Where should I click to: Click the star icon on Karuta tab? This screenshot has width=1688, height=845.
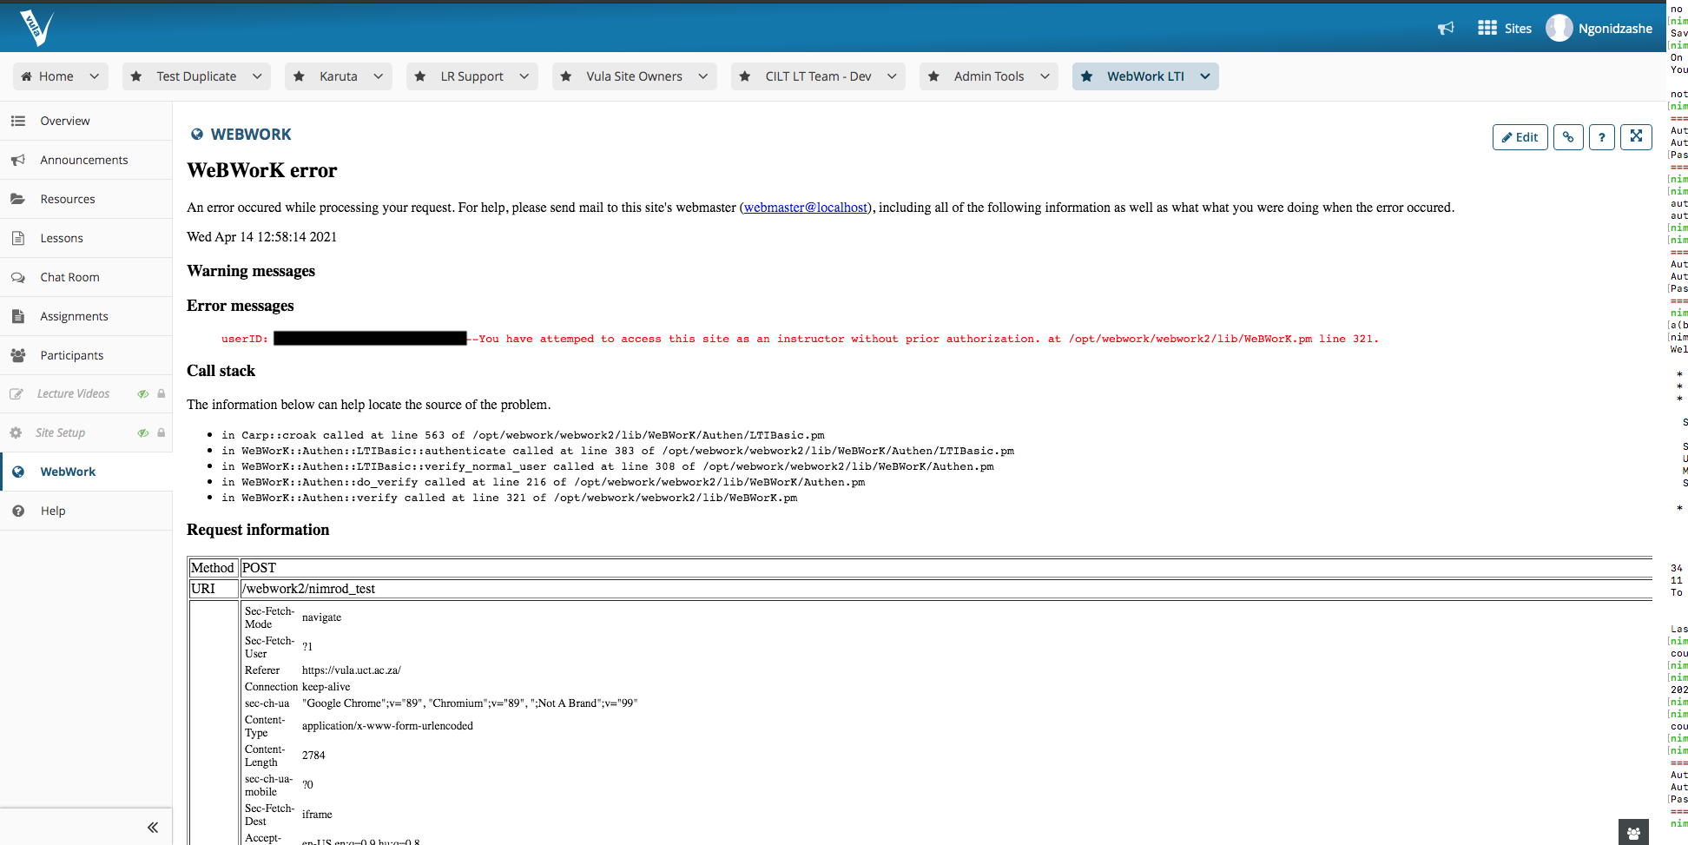click(299, 76)
